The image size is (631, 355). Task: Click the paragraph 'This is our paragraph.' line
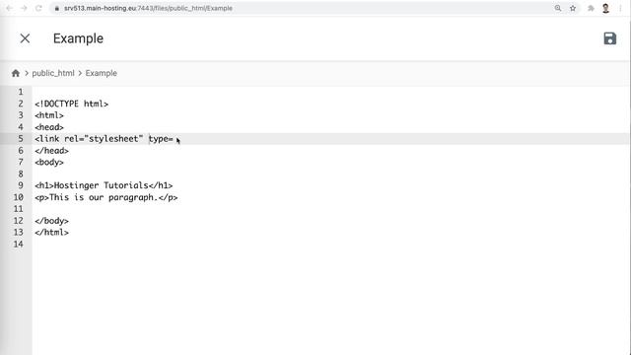pyautogui.click(x=105, y=197)
